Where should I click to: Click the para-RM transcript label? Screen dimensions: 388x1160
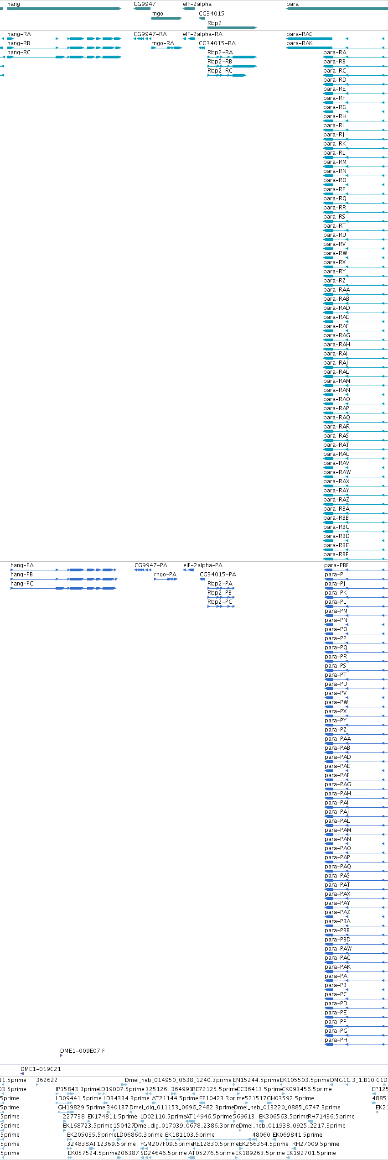(335, 162)
